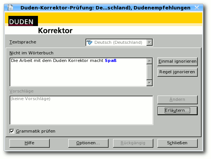
Task: Click the Rückgängig undo button
Action: [x=133, y=143]
